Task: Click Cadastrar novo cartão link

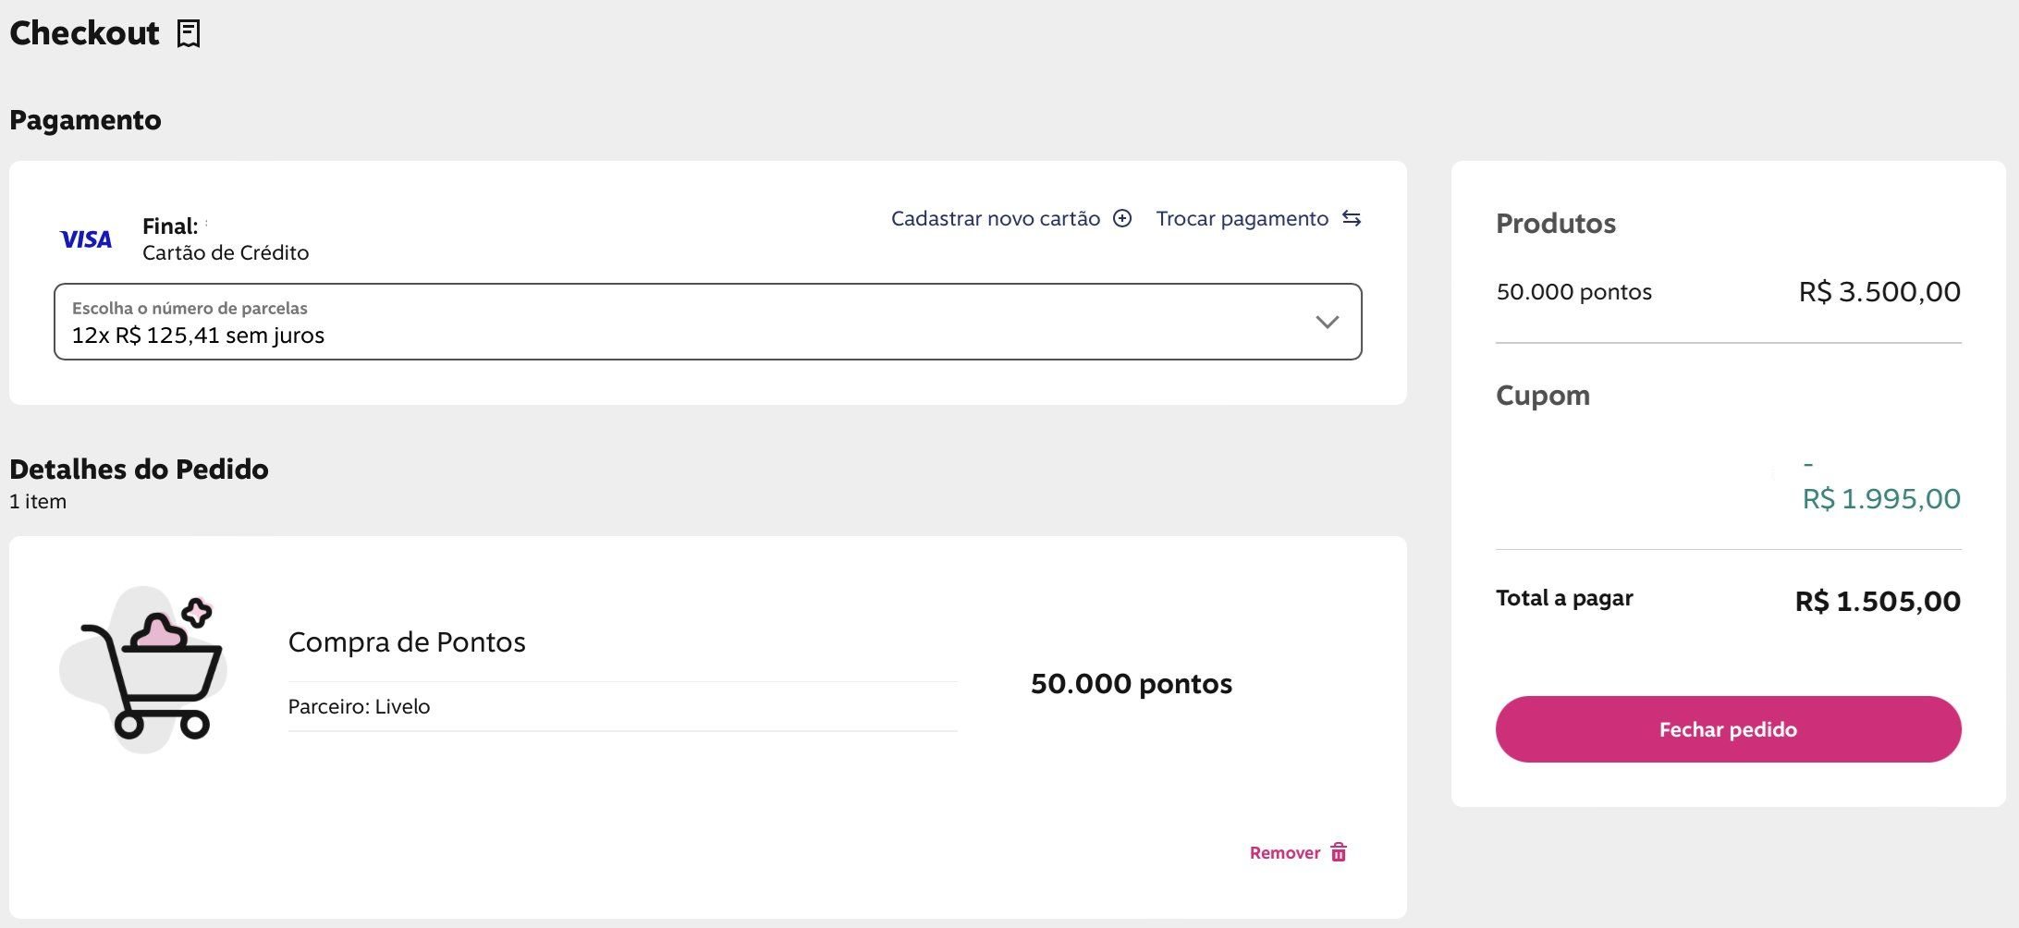Action: click(x=995, y=218)
